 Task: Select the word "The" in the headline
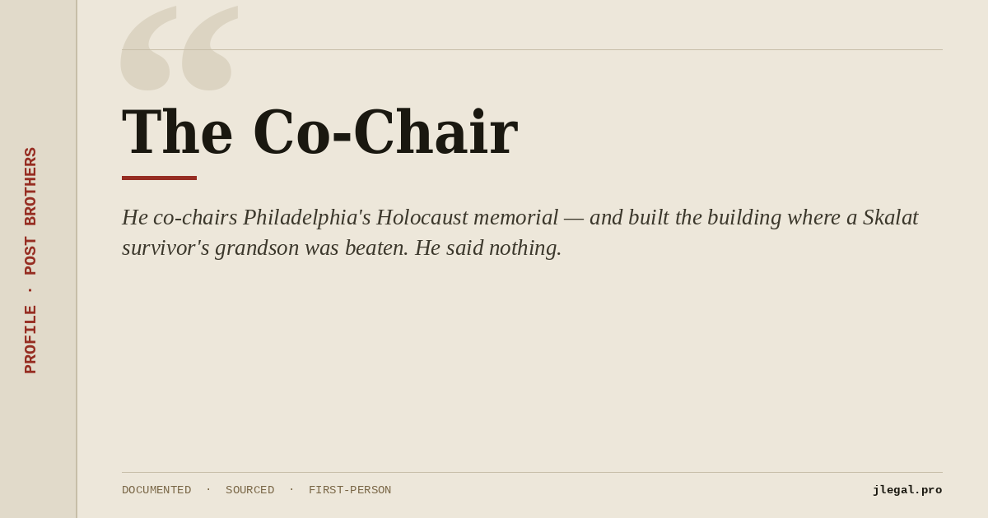pyautogui.click(x=177, y=132)
